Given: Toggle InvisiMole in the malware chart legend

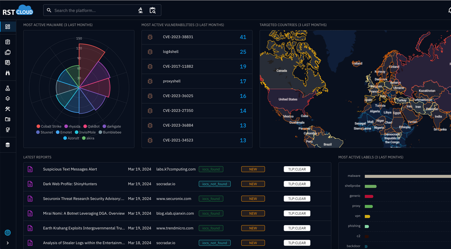Looking at the screenshot, I should click(x=85, y=132).
